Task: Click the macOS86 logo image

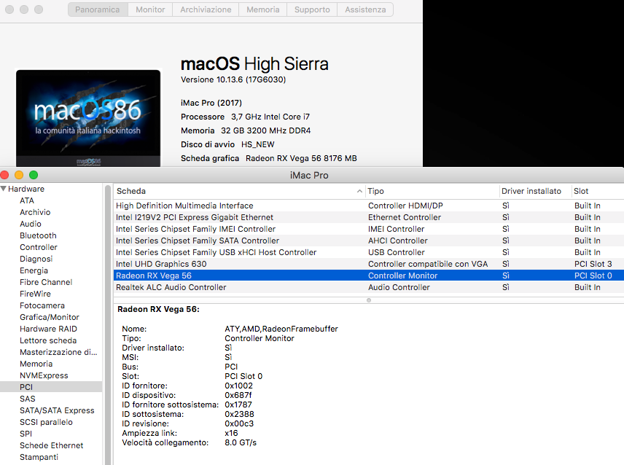Action: [x=88, y=118]
